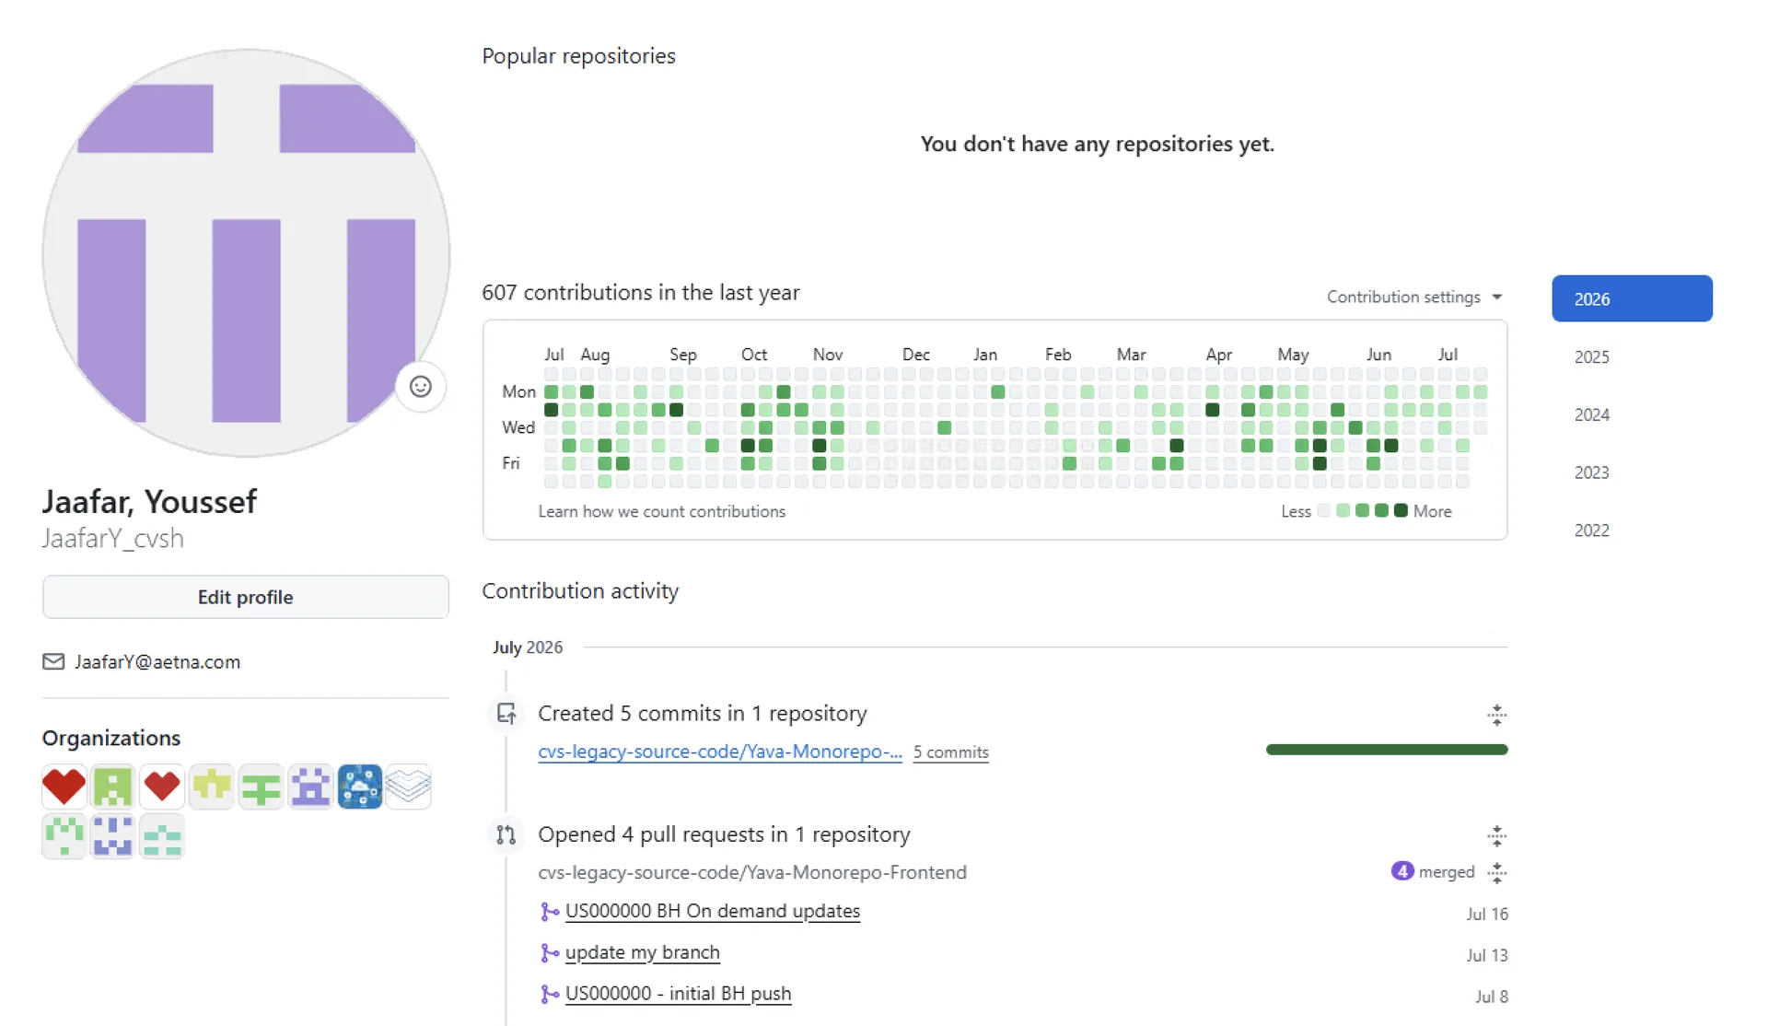This screenshot has width=1768, height=1026.
Task: Click the Jul 16 date
Action: 1487,914
